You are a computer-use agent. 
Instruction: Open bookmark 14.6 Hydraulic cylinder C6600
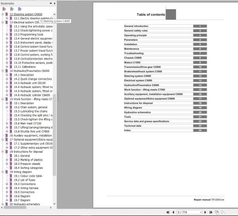pos(32,95)
